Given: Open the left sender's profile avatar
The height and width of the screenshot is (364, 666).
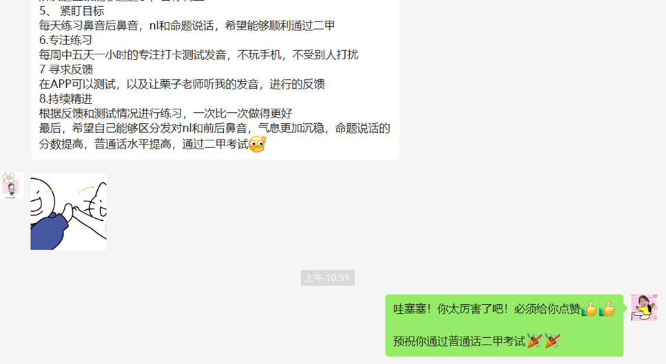Looking at the screenshot, I should [x=12, y=185].
